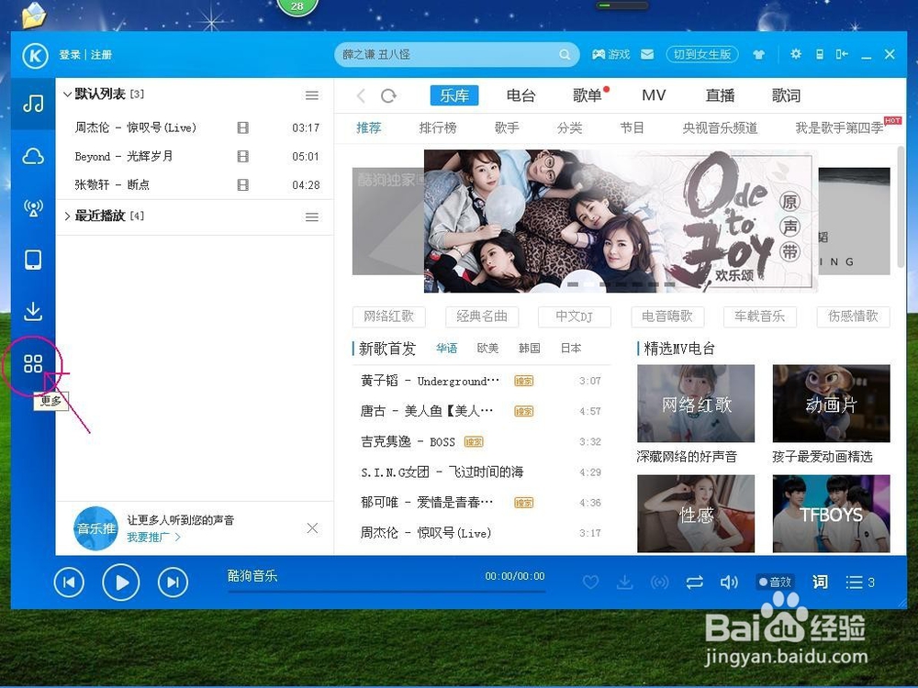Skip to the next track
This screenshot has width=918, height=688.
click(173, 583)
